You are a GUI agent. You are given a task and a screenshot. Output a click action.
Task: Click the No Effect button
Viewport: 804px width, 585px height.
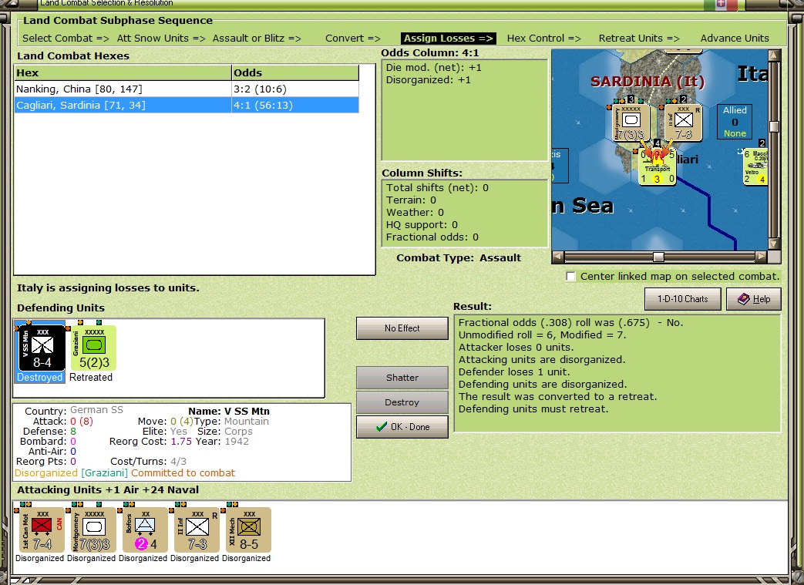pos(402,328)
